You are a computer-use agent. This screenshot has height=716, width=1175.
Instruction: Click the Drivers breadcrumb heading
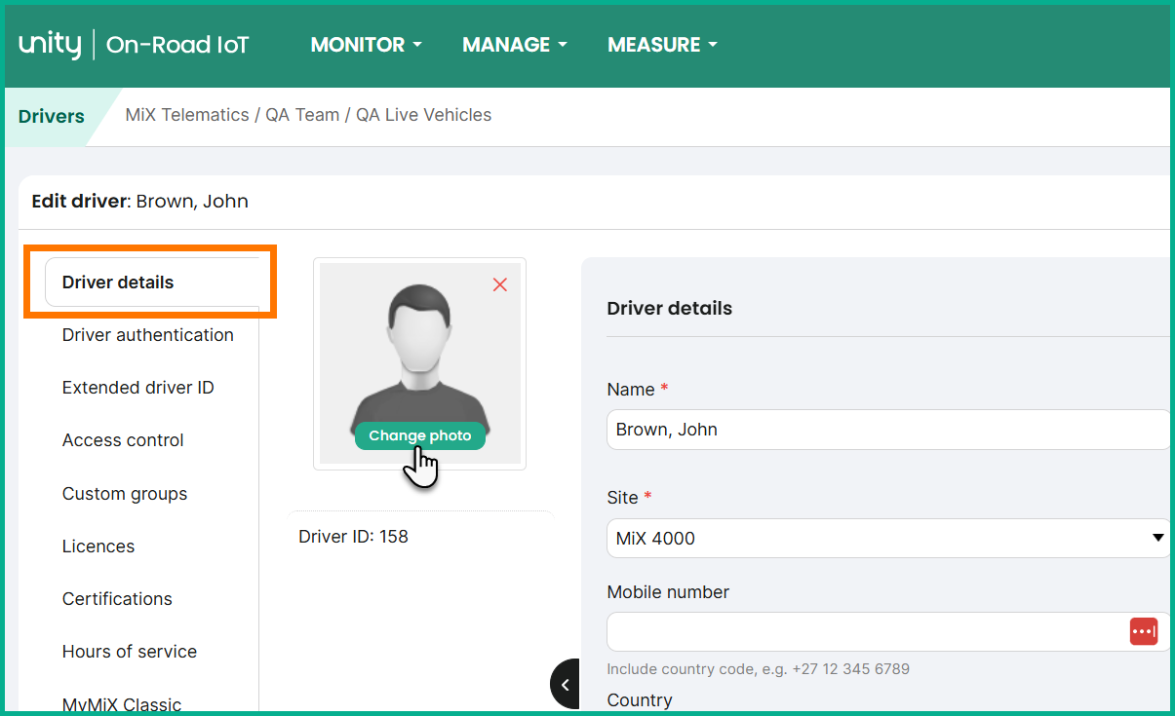[52, 116]
